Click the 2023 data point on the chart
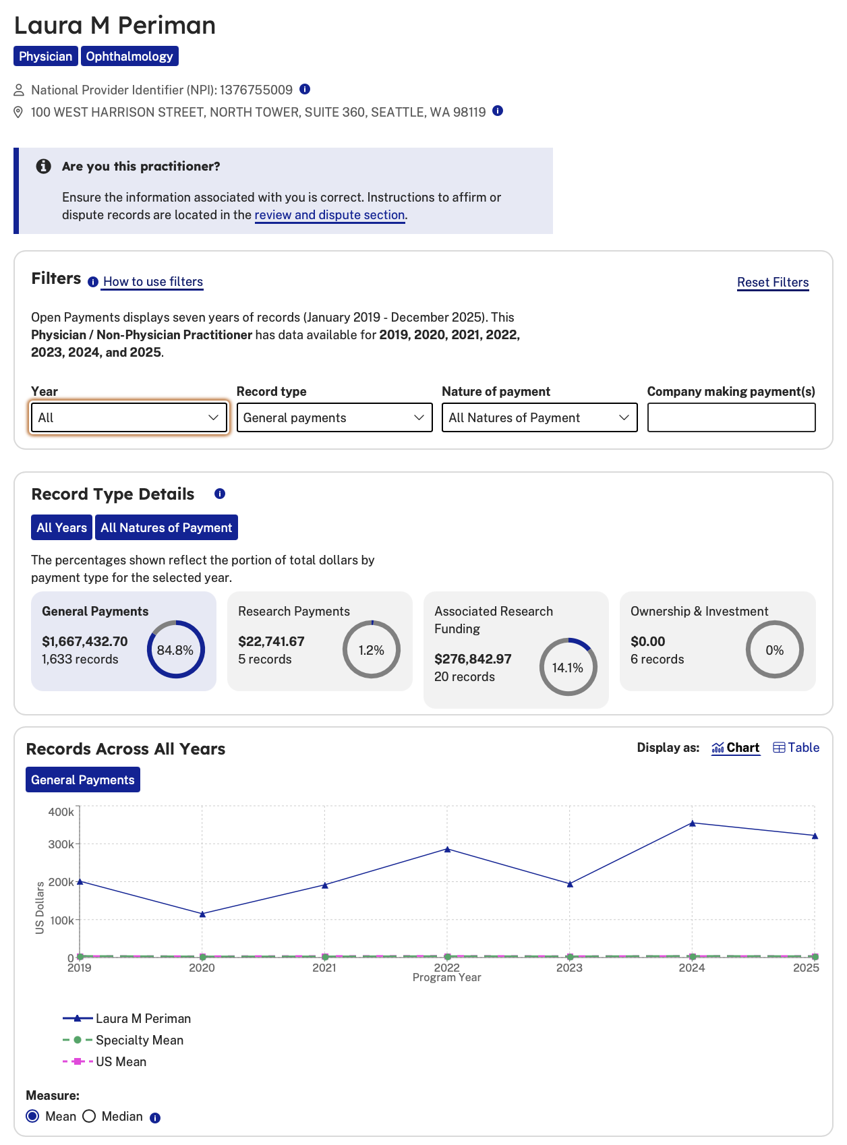 pyautogui.click(x=570, y=883)
